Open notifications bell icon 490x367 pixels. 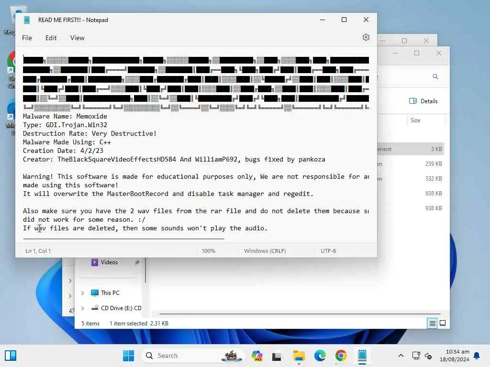pyautogui.click(x=477, y=356)
